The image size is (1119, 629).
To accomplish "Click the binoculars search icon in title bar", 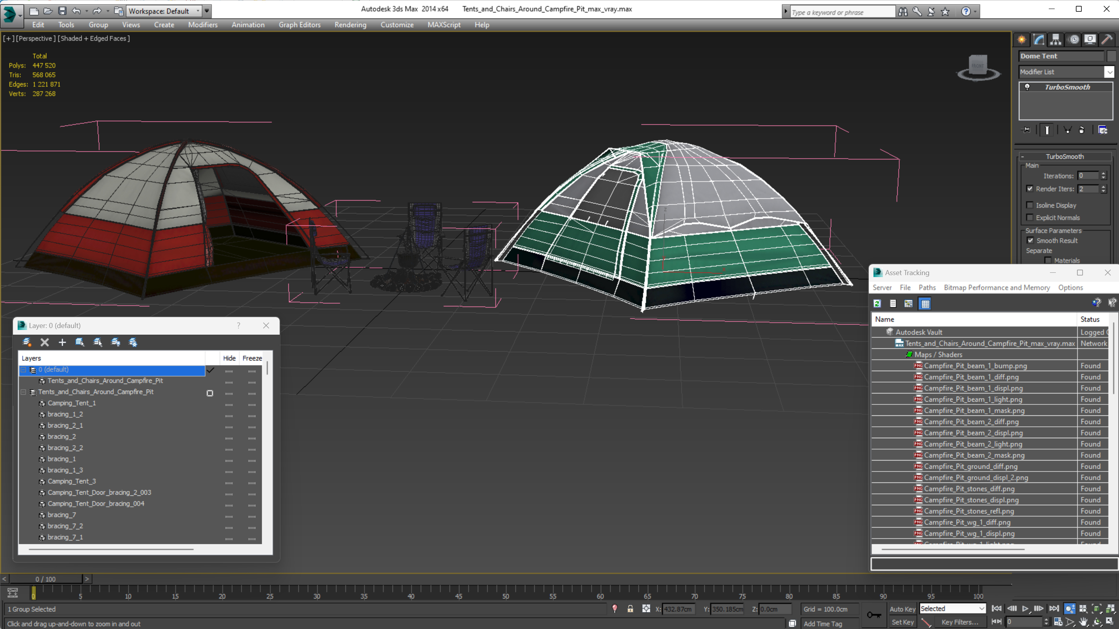I will [x=902, y=12].
